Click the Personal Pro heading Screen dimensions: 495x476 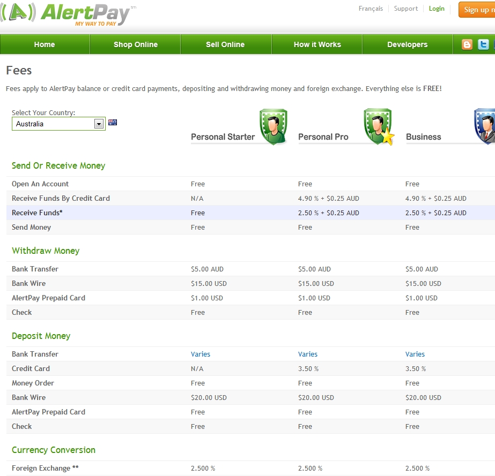tap(323, 137)
